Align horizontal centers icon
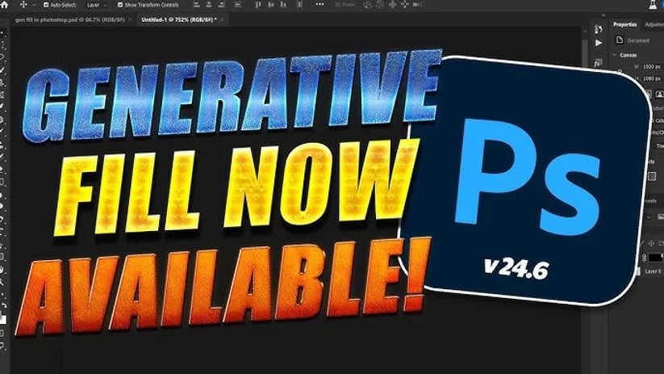Viewport: 664px width, 374px height. [209, 5]
